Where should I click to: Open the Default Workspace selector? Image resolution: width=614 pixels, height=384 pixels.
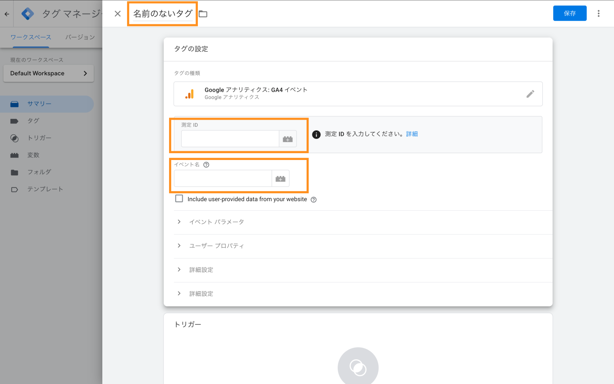click(48, 73)
